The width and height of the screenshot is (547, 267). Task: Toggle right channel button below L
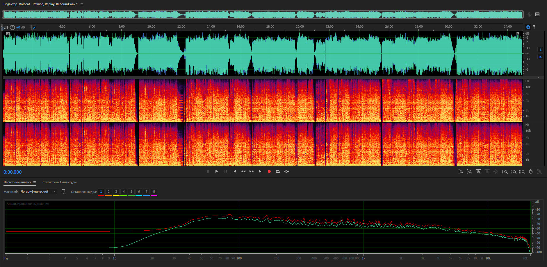coord(541,57)
